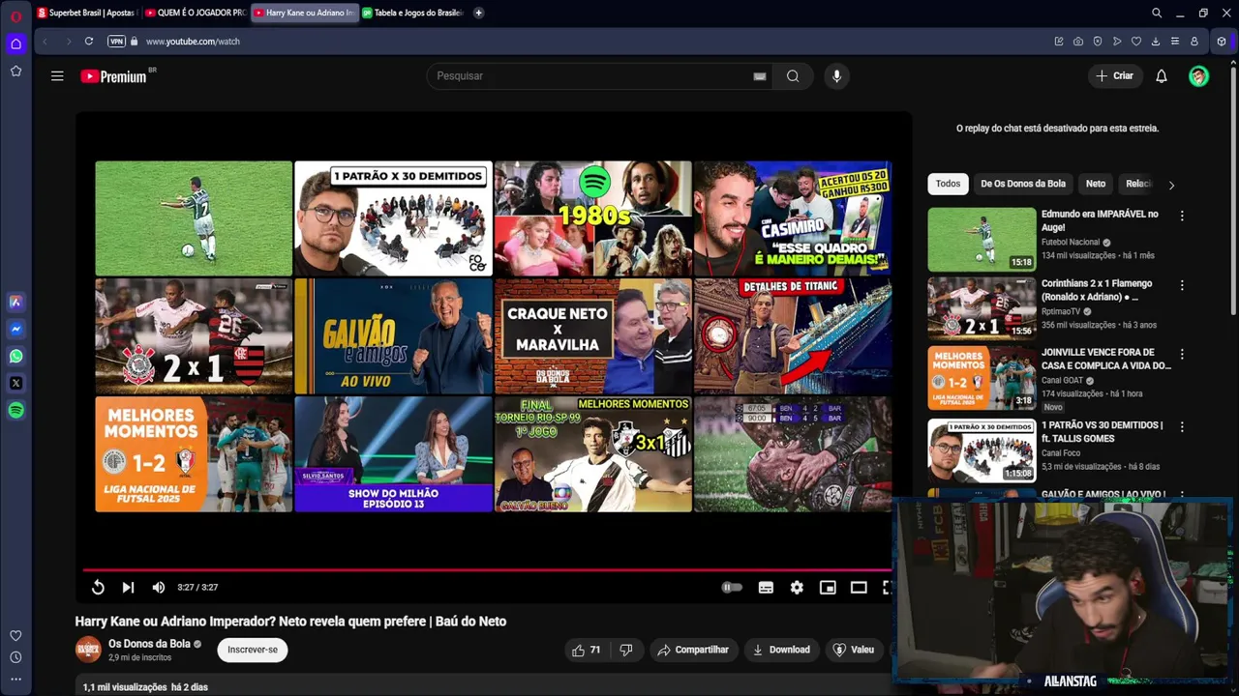Open options for 1 PATRÃO VS 30 DEMITIDOS video
Viewport: 1239px width, 696px height.
tap(1182, 427)
